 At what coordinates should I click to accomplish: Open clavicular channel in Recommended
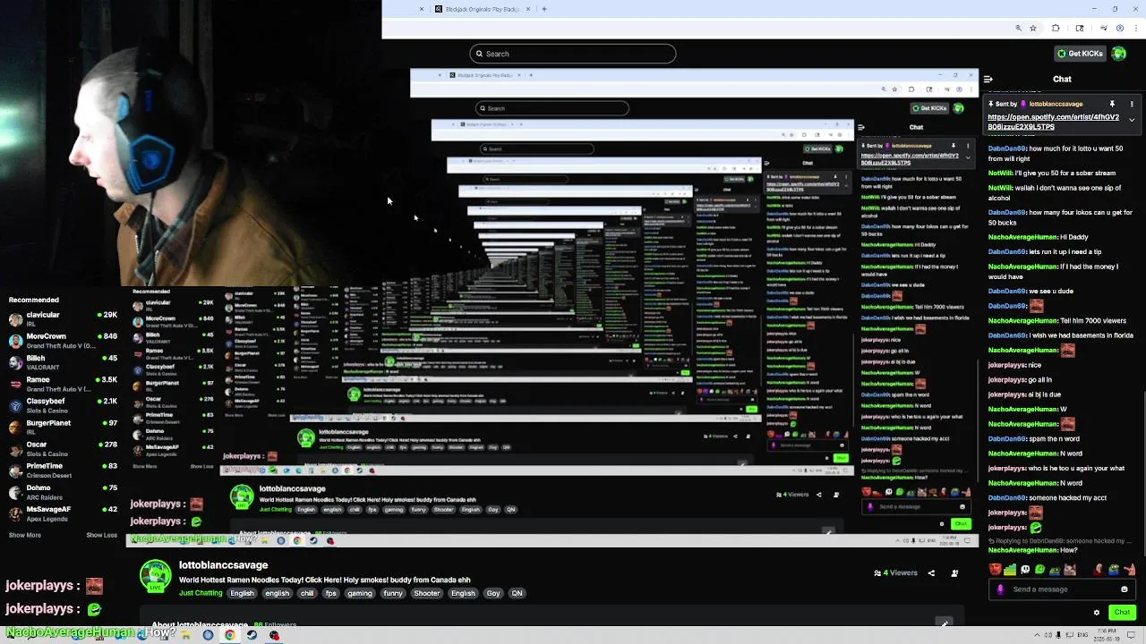(62, 319)
